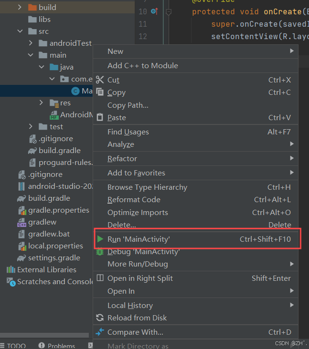Click the setContentView code line
This screenshot has width=309, height=349.
click(260, 36)
